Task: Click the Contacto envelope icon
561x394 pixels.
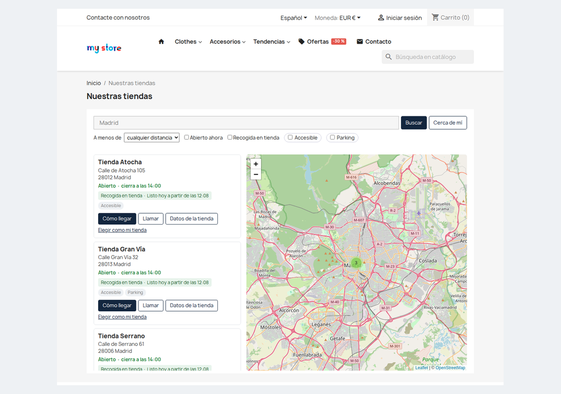Action: tap(360, 42)
